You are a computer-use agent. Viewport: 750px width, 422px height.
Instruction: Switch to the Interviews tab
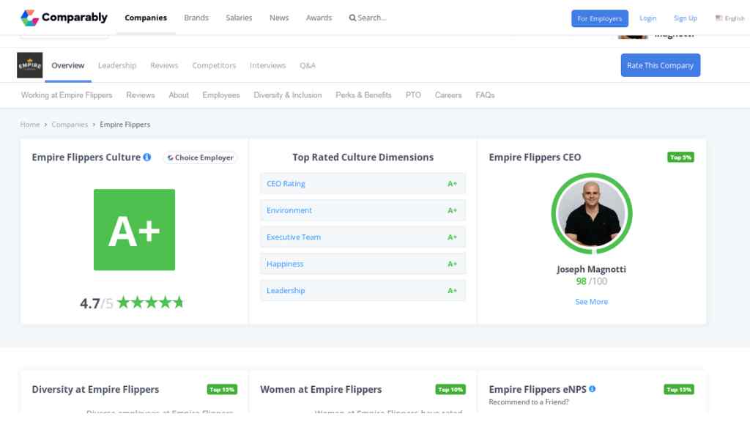[267, 65]
